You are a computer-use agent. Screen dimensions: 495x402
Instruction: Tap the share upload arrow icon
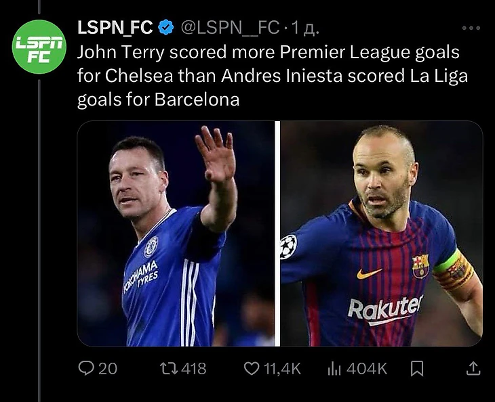pyautogui.click(x=474, y=367)
